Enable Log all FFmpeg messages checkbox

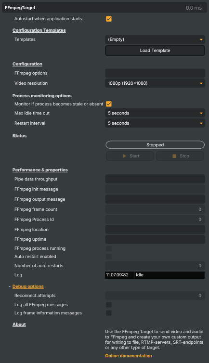click(x=108, y=305)
